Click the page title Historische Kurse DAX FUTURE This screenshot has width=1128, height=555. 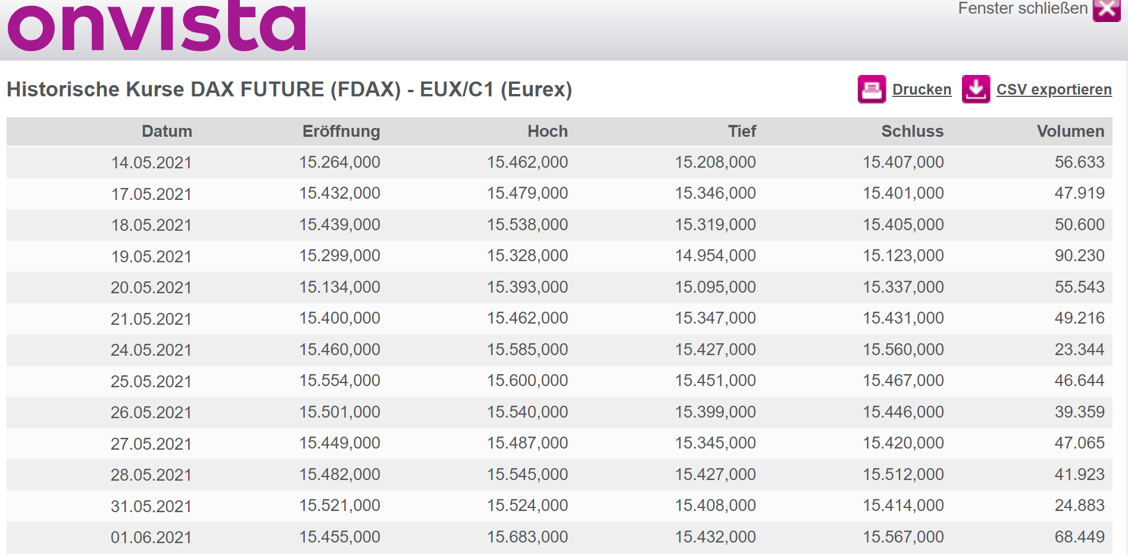coord(289,89)
